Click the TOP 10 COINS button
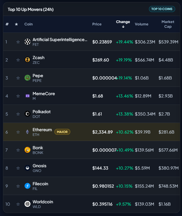 click(162, 9)
